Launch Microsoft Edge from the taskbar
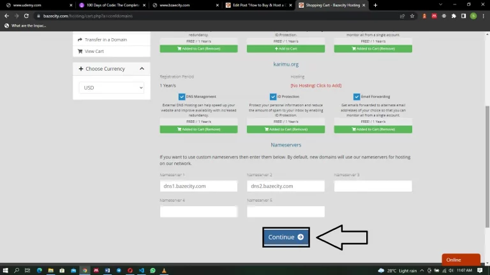Image resolution: width=490 pixels, height=275 pixels. coord(40,271)
